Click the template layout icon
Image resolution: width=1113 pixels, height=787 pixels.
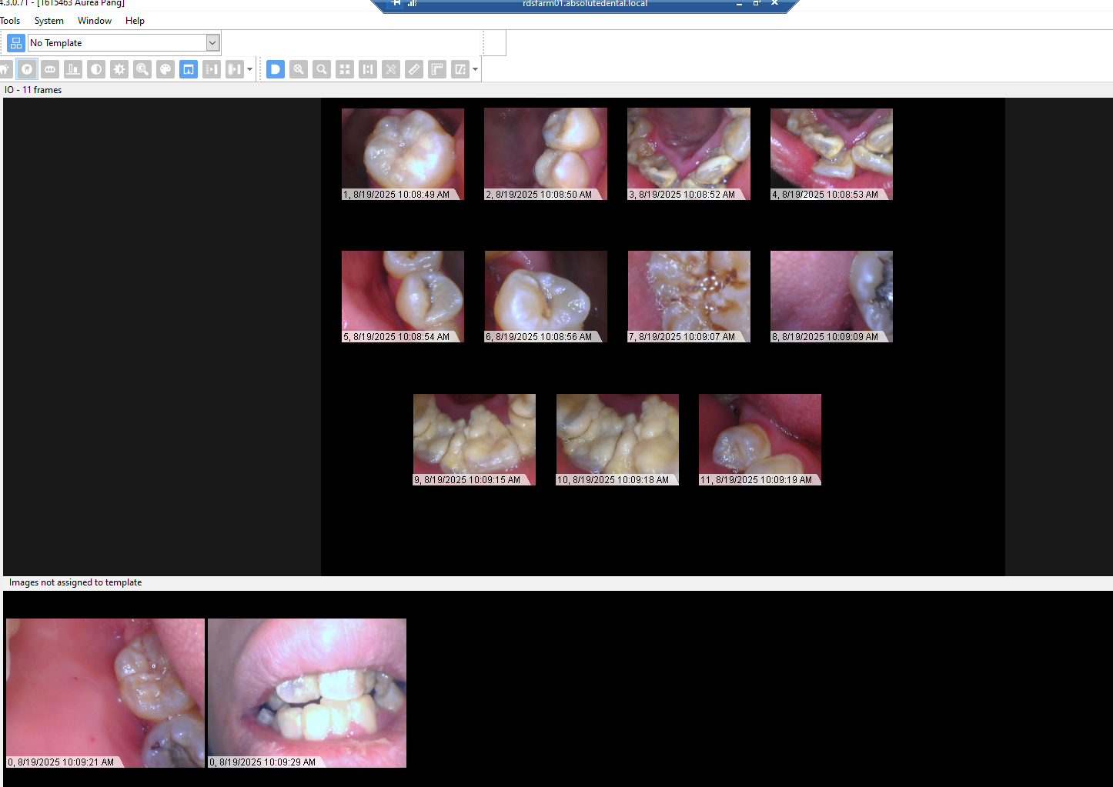click(x=16, y=43)
